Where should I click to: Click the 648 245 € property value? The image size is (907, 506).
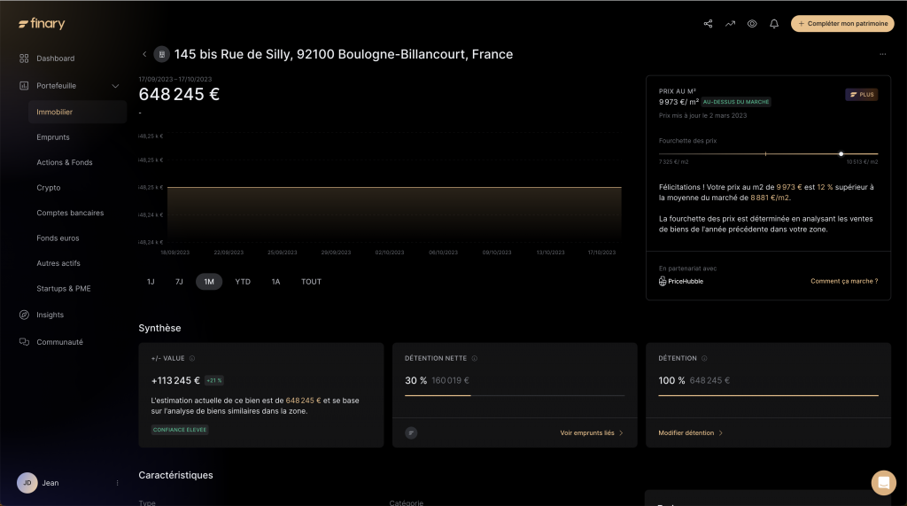click(x=179, y=94)
